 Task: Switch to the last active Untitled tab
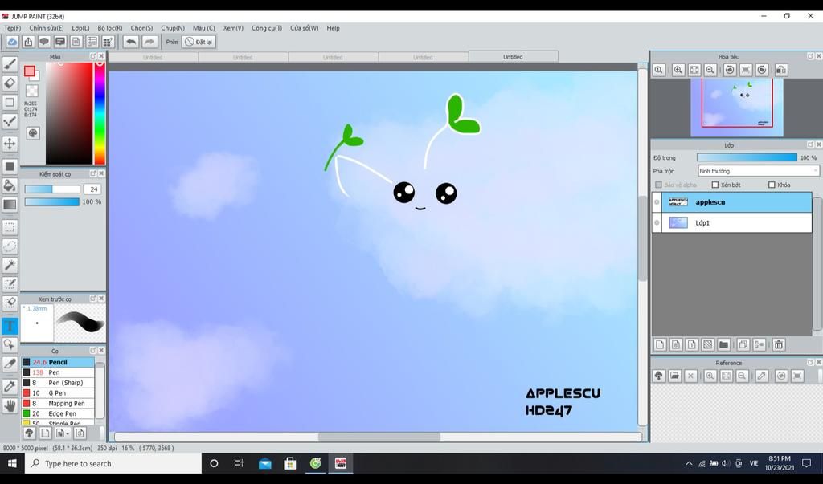[513, 57]
